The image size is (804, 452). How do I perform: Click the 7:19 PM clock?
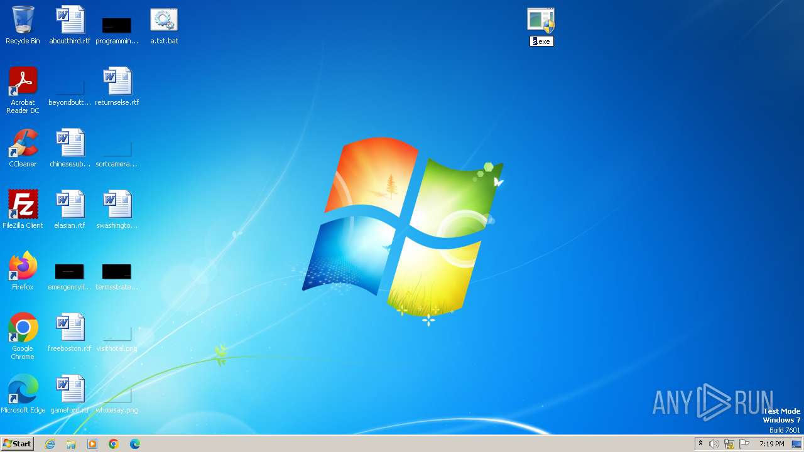coord(772,444)
